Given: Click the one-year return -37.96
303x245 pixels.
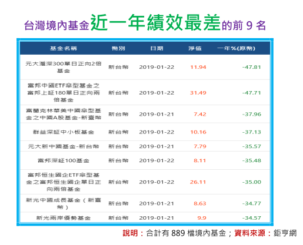Looking at the screenshot, I should click(x=251, y=114).
